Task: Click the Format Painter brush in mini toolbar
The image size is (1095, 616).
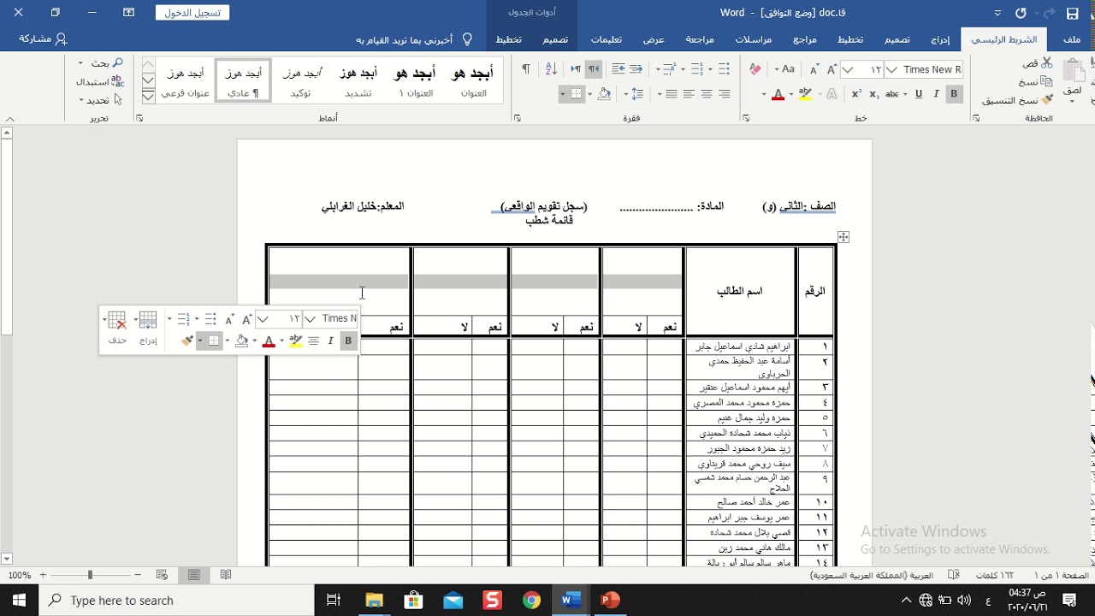Action: pos(186,341)
